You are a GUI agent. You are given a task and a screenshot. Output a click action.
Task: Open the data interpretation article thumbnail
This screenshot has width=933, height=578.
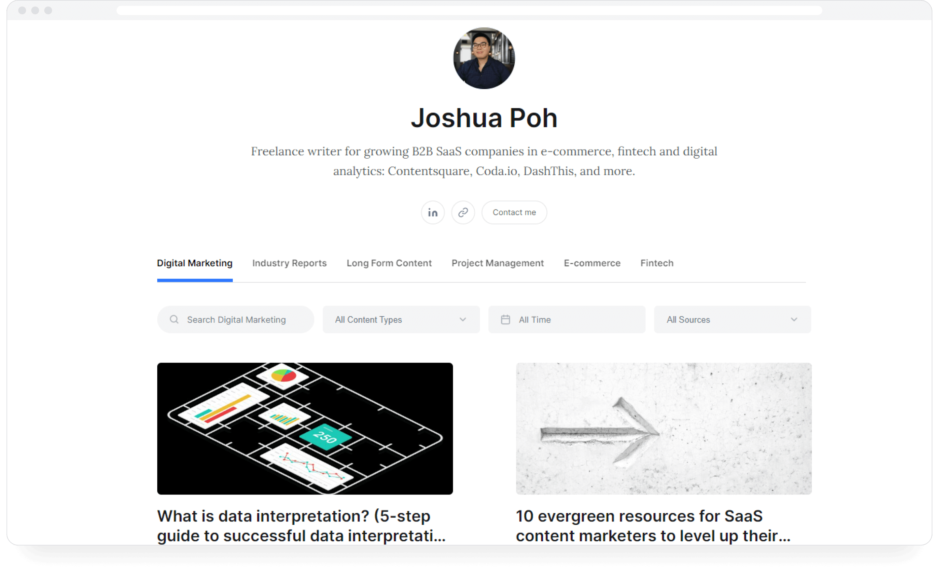305,428
